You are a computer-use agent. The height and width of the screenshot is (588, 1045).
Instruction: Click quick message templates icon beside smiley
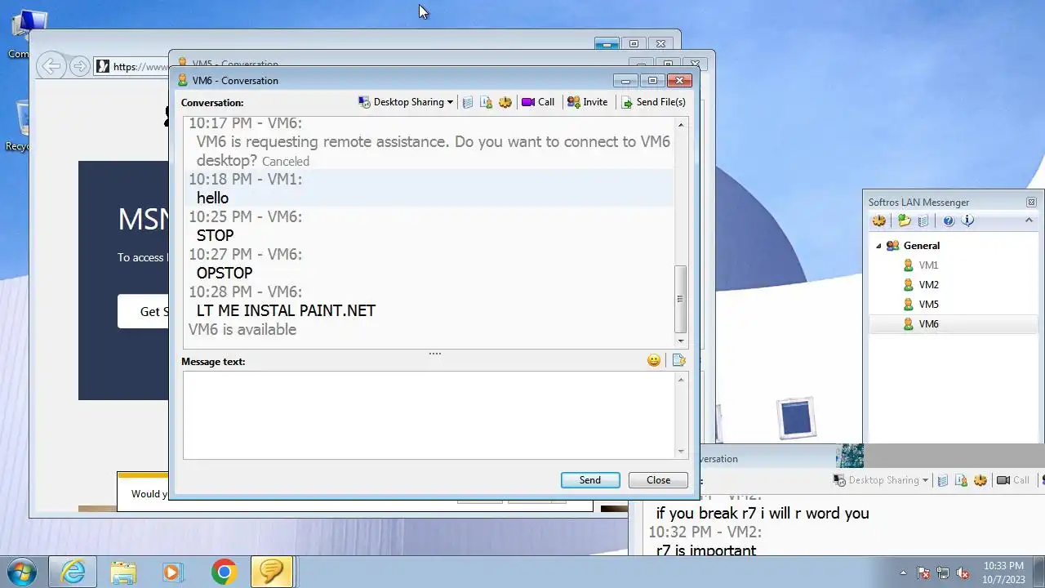[x=678, y=360]
